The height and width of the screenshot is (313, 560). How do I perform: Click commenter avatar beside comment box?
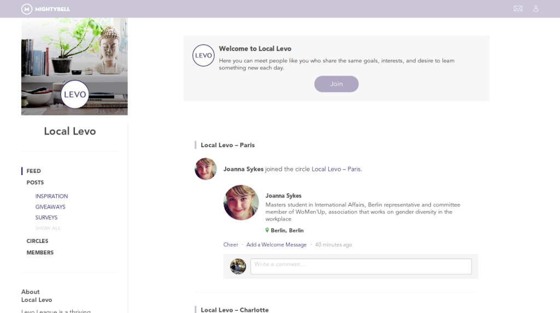238,266
